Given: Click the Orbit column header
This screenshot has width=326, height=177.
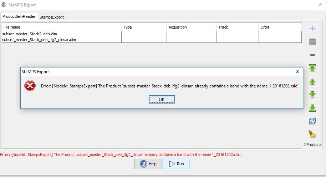Looking at the screenshot, I should pos(280,27).
